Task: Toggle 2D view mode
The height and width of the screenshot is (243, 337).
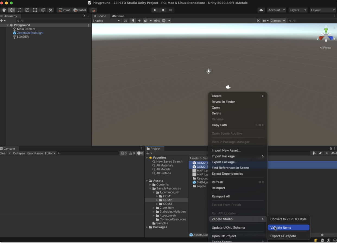Action: (125, 21)
